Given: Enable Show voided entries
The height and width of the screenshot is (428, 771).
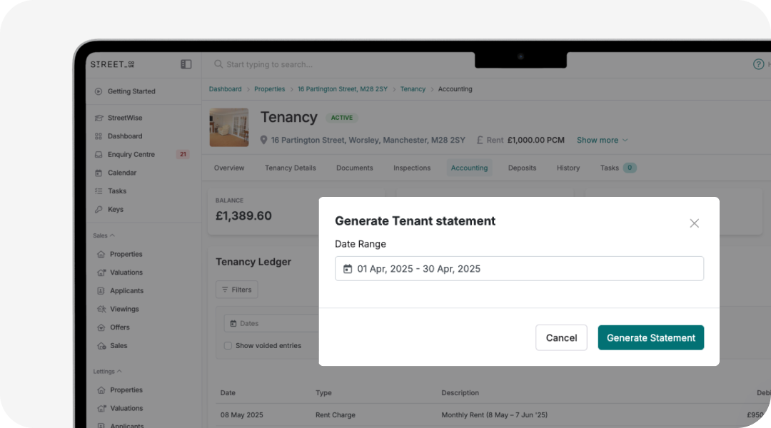Looking at the screenshot, I should [x=228, y=345].
